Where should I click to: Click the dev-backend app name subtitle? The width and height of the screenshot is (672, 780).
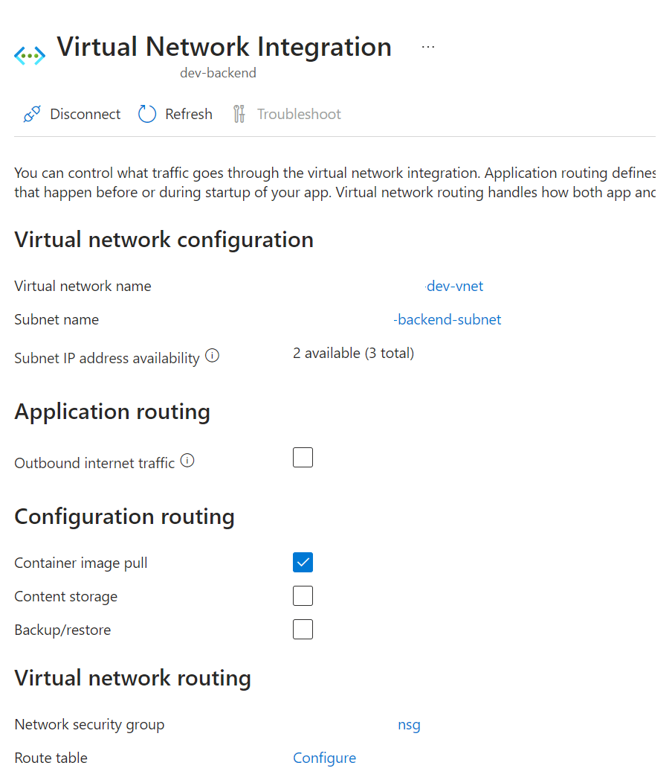218,72
